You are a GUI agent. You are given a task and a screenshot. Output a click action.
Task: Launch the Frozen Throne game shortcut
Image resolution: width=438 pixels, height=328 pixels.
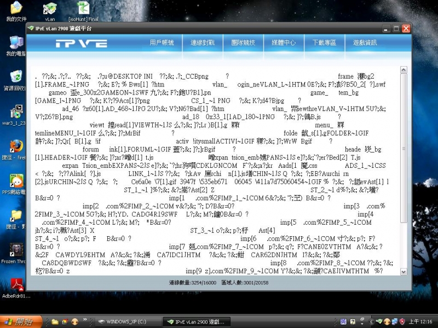pos(16,251)
